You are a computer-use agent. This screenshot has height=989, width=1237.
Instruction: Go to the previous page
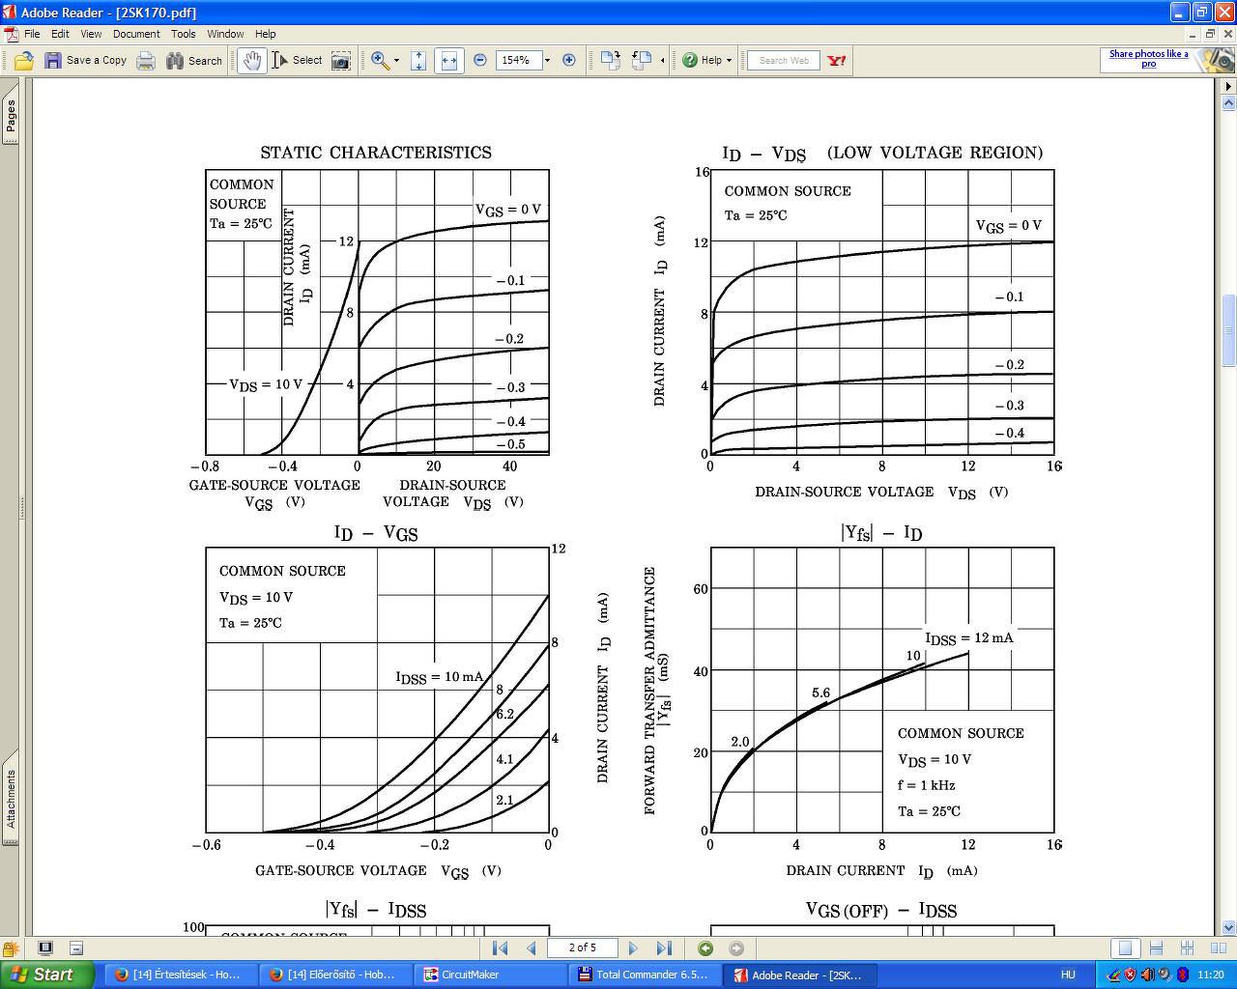[x=532, y=948]
